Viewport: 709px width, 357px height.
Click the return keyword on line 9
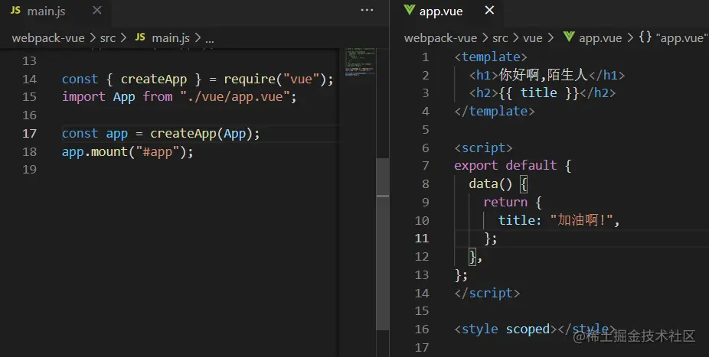click(505, 202)
